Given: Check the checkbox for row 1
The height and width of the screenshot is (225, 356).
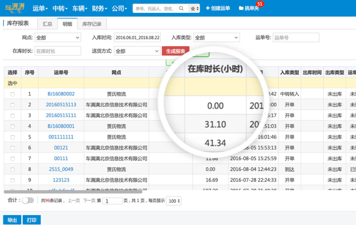Looking at the screenshot, I should (x=12, y=94).
